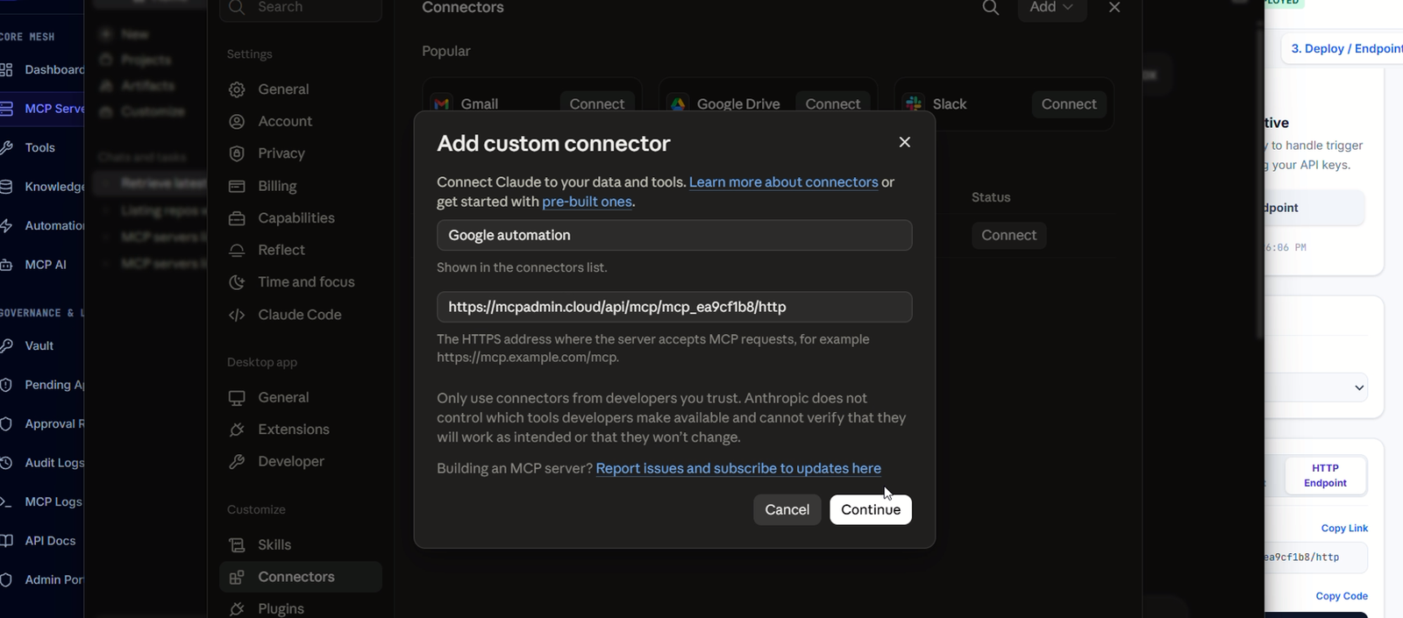Open Developer settings

(300, 461)
